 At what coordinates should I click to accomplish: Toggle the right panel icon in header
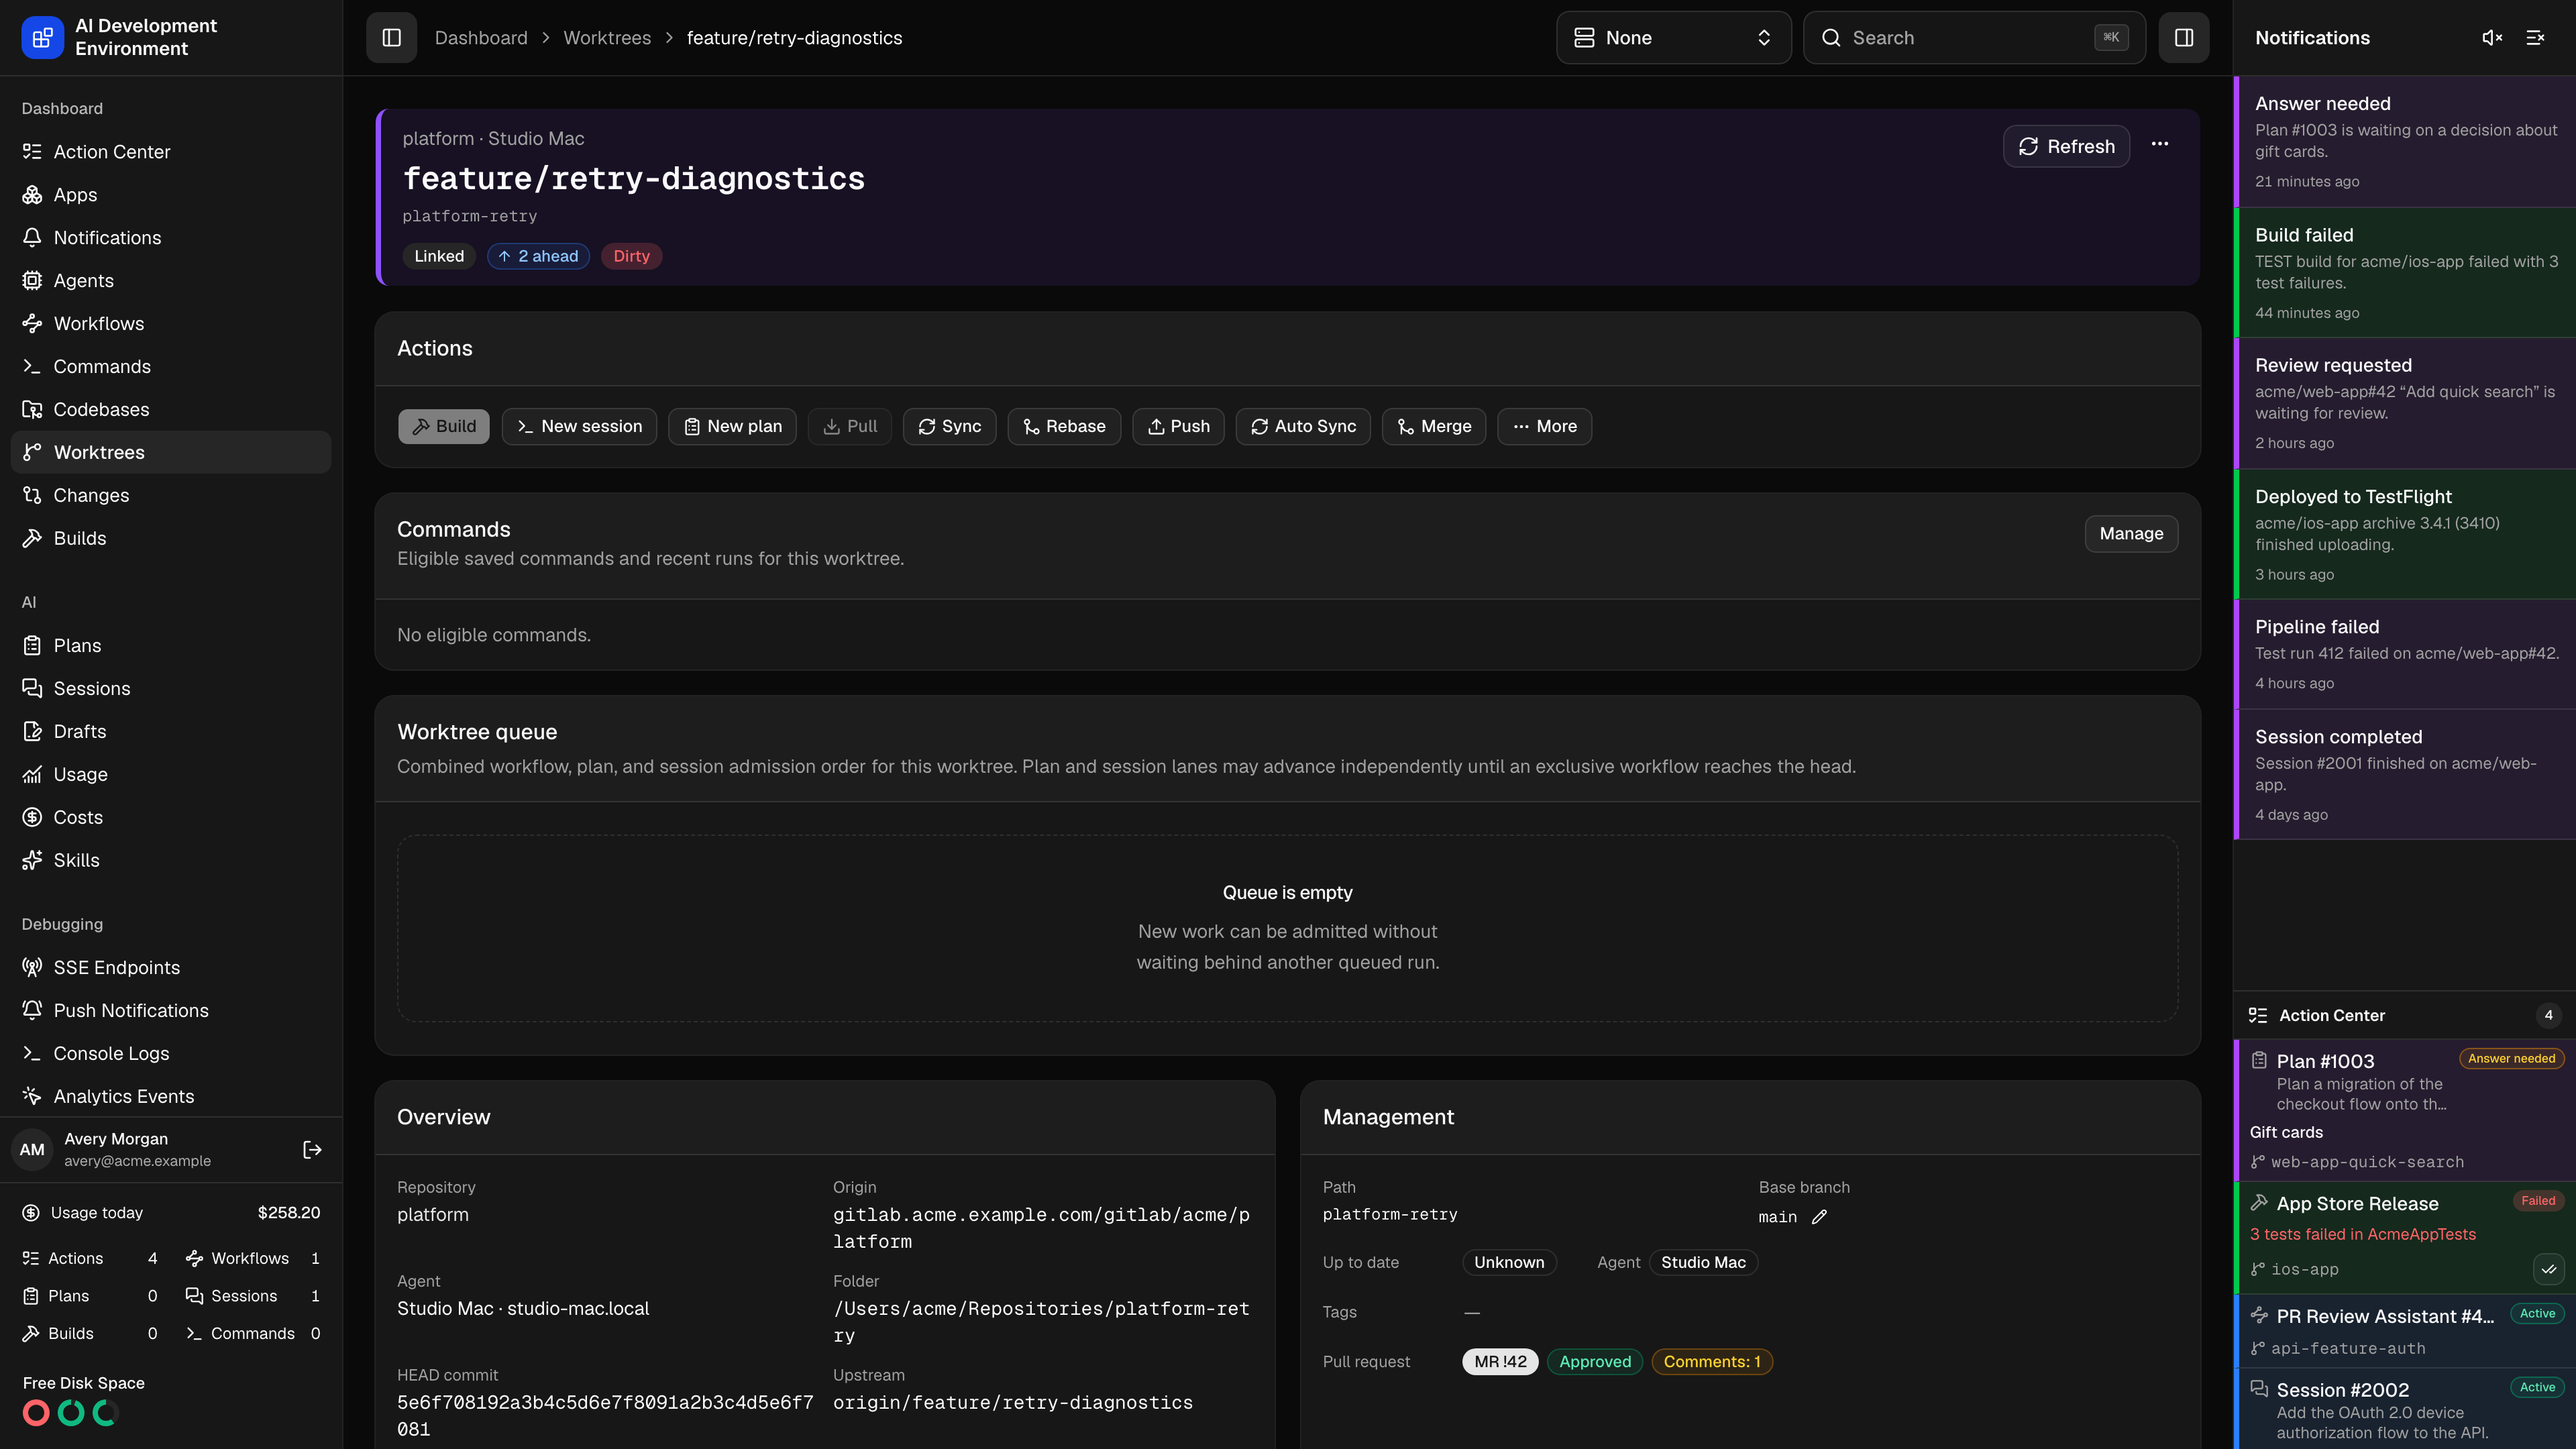coord(2183,38)
